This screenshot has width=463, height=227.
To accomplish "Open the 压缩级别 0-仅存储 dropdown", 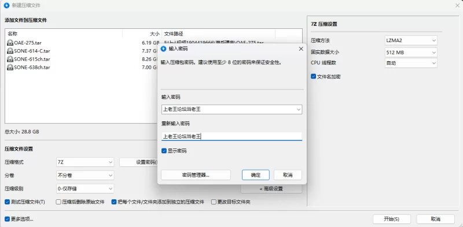I will tap(85, 189).
